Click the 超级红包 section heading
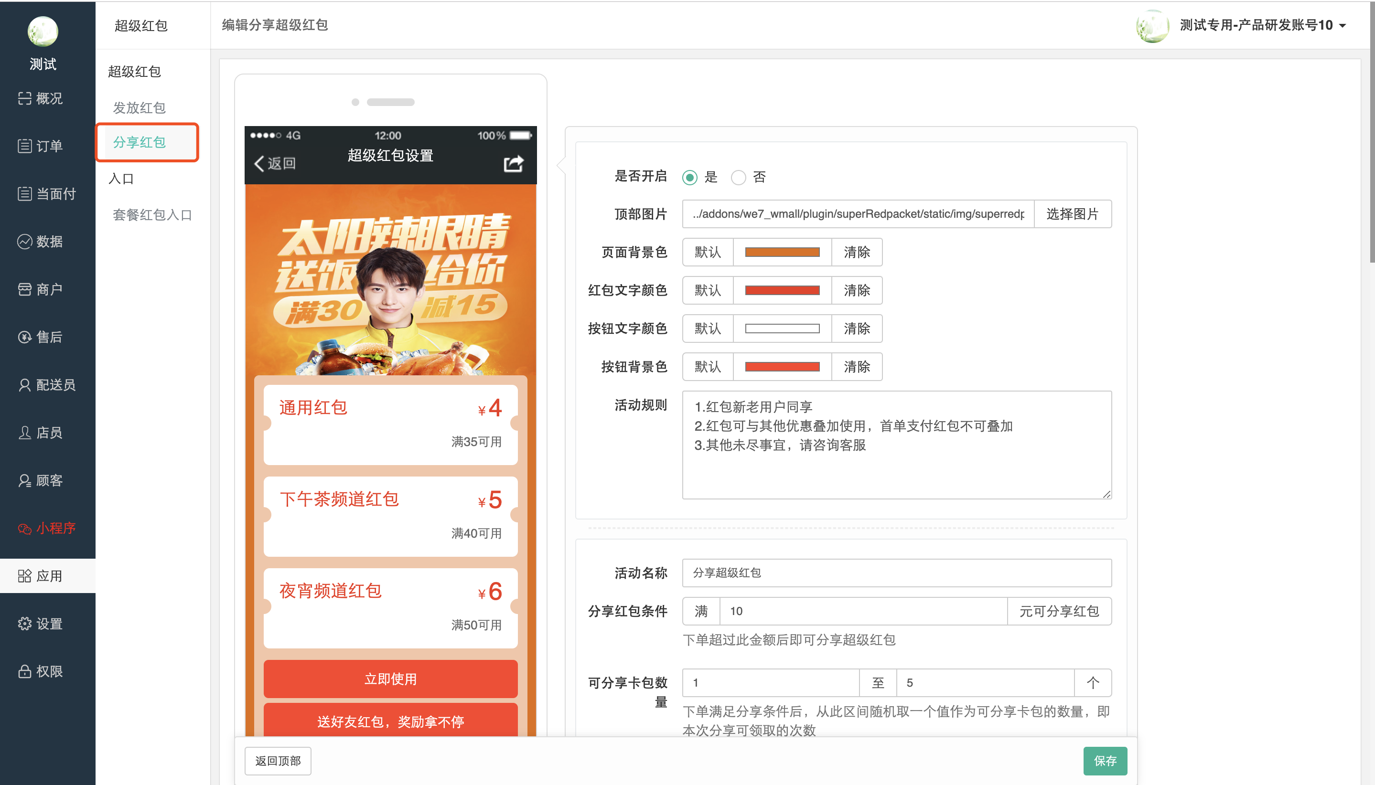The height and width of the screenshot is (785, 1375). (x=134, y=71)
